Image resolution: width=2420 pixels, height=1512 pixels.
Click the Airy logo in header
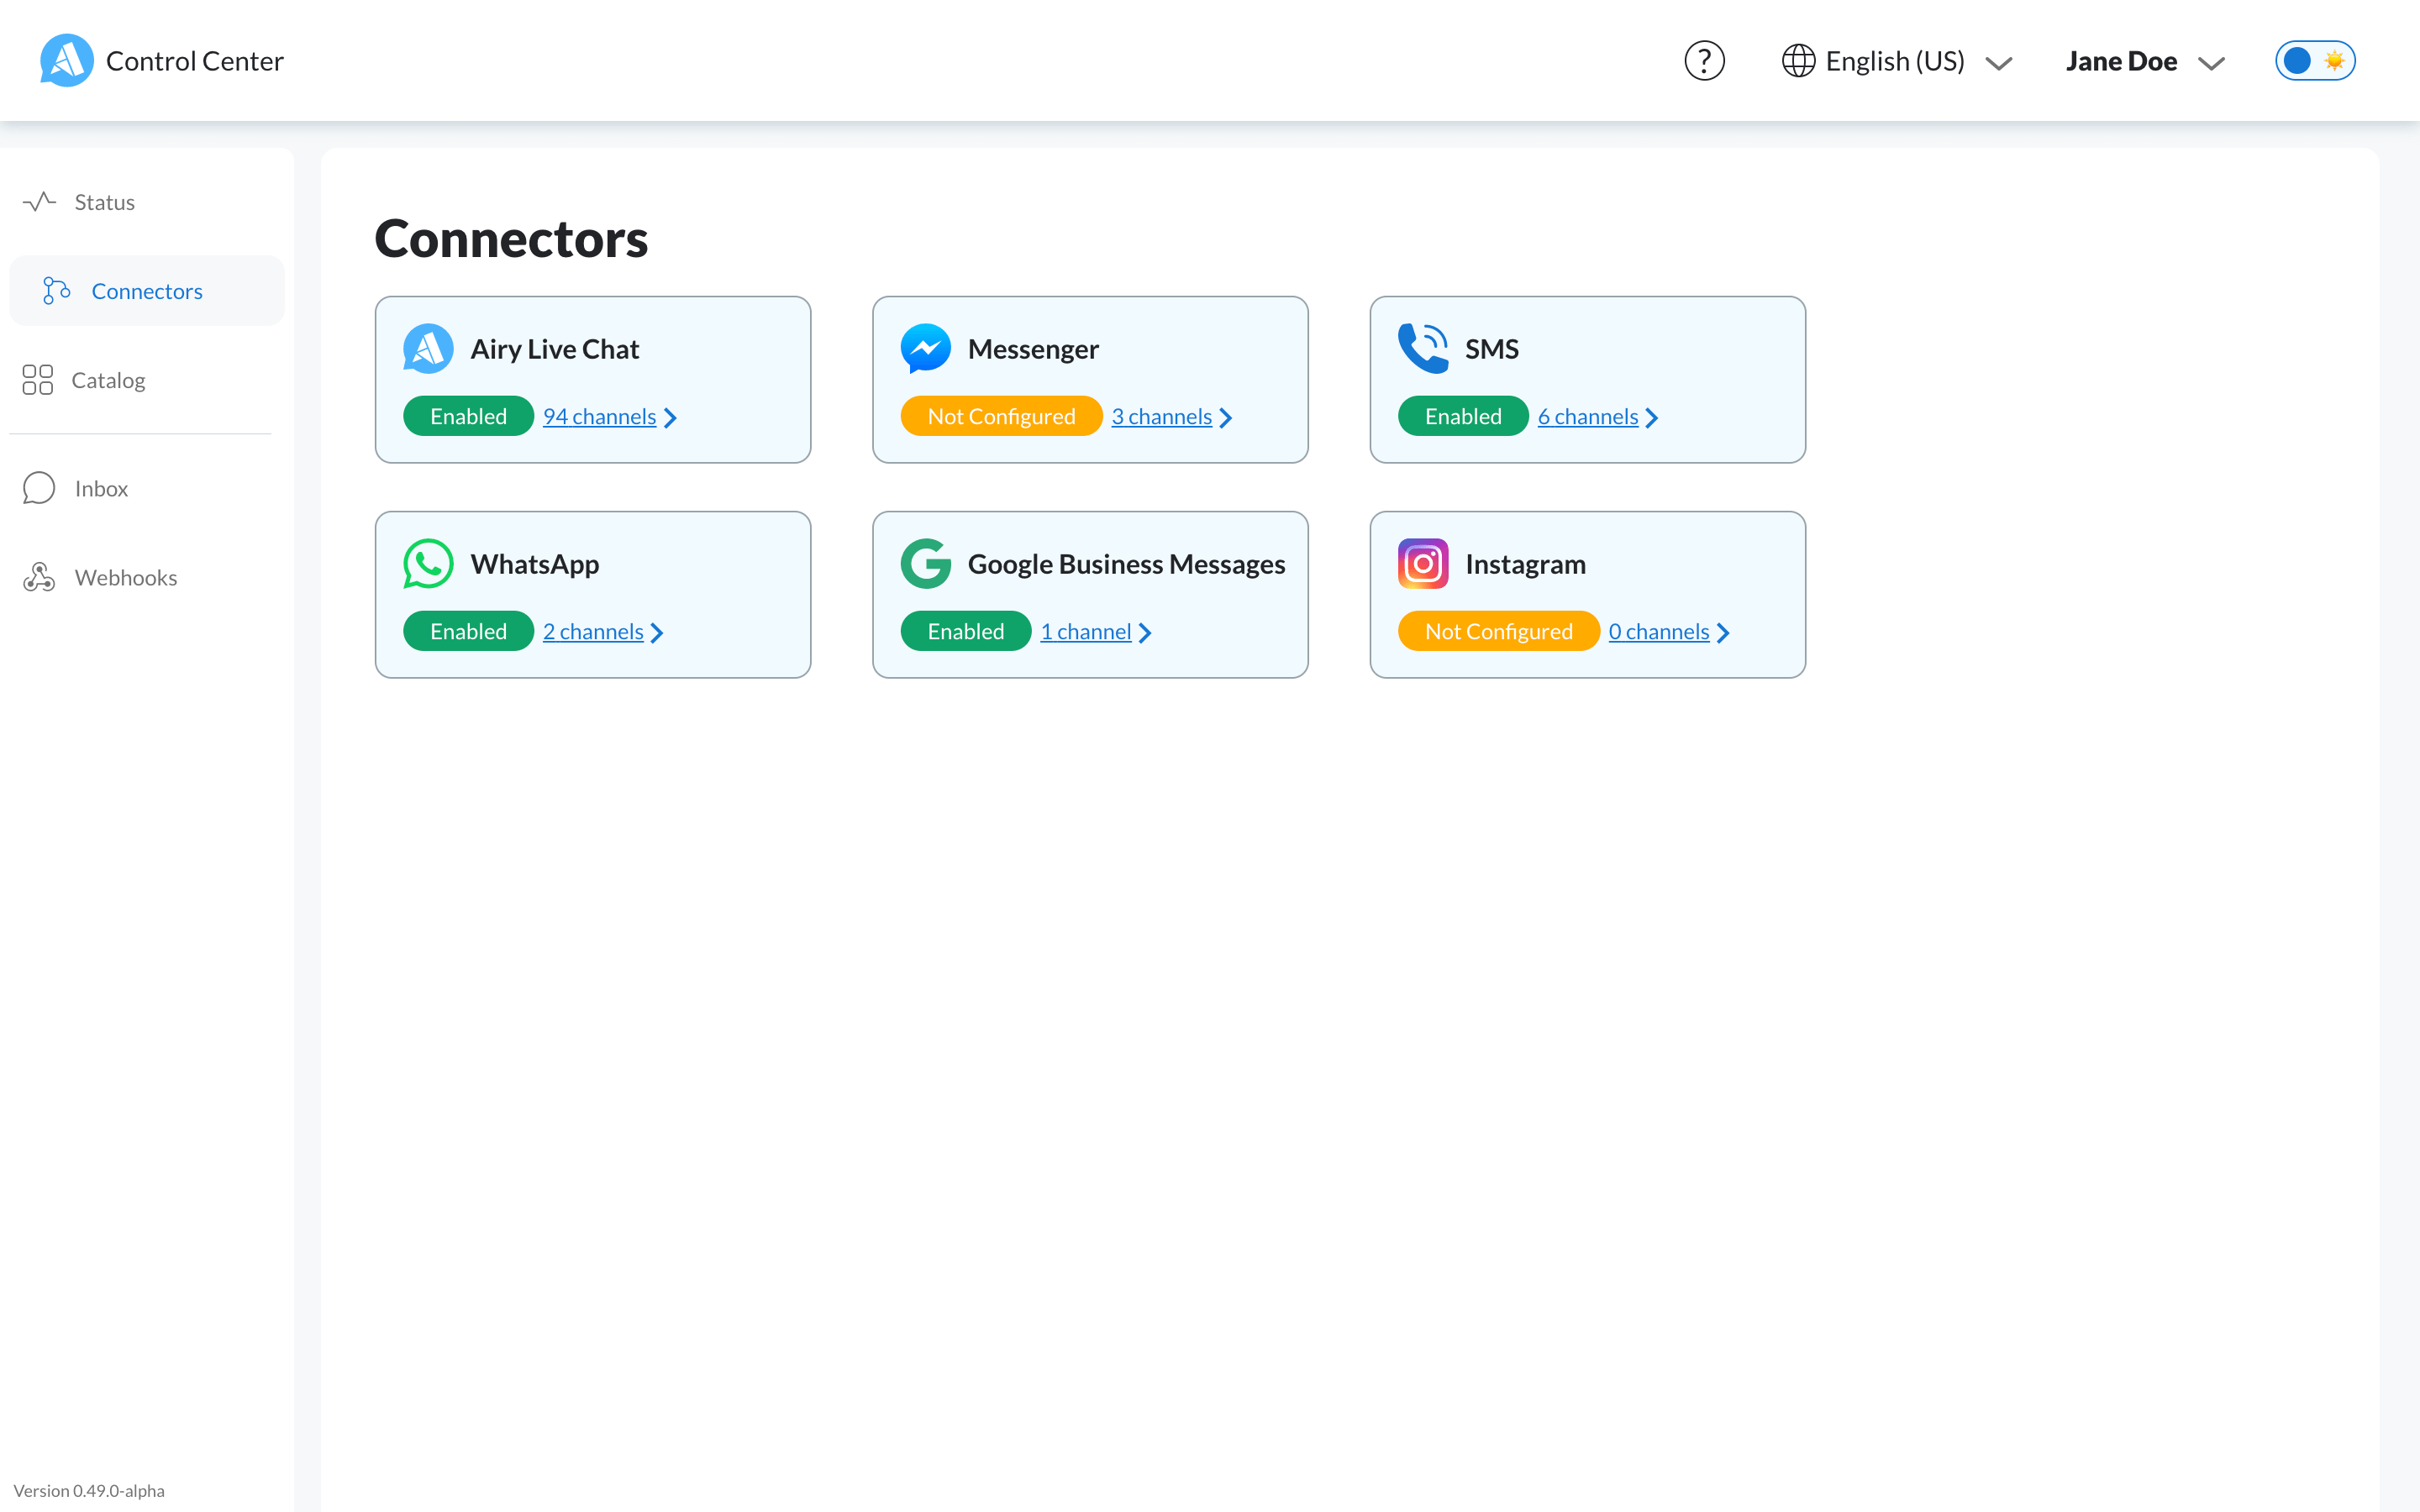pos(66,61)
